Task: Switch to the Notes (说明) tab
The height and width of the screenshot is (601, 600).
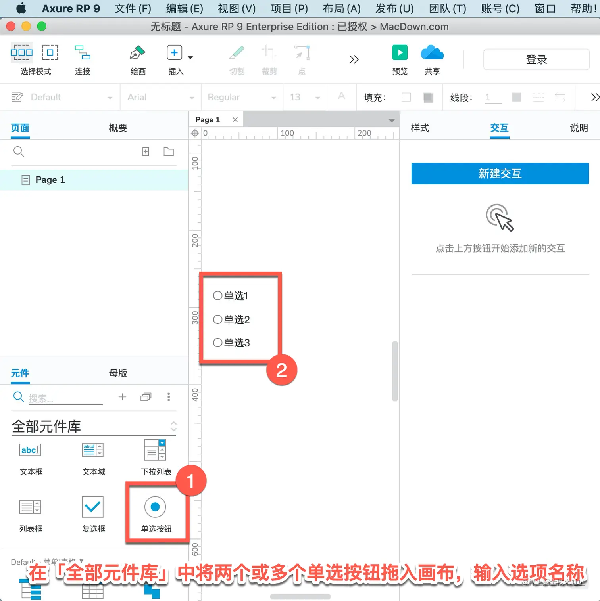Action: coord(579,128)
